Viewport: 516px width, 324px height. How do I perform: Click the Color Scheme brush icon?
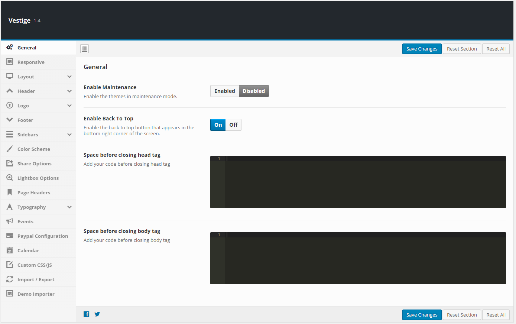coord(10,149)
